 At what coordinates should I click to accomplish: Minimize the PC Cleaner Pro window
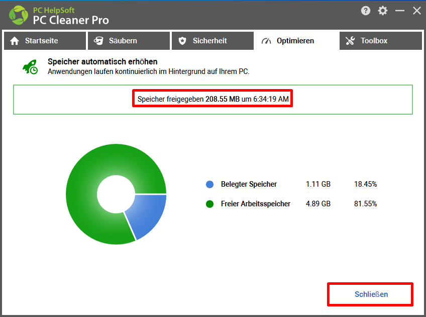point(400,11)
